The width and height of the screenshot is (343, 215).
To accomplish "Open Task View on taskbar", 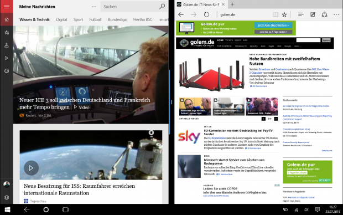I will (x=65, y=210).
